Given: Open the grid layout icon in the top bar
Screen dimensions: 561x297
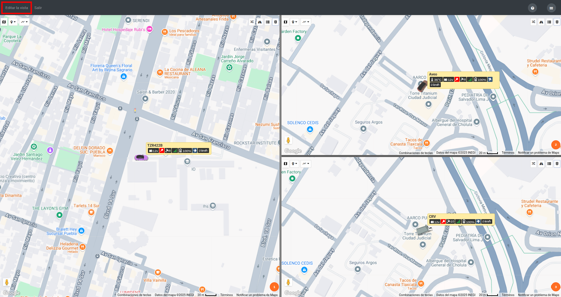Looking at the screenshot, I should tap(551, 8).
